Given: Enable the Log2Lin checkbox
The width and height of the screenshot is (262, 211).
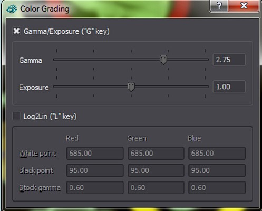Looking at the screenshot, I should coord(16,116).
